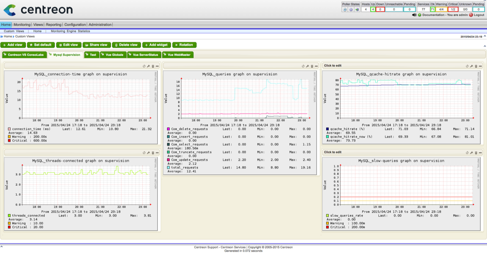The height and width of the screenshot is (254, 487).
Task: Click the Critical services count box
Action: tap(453, 9)
